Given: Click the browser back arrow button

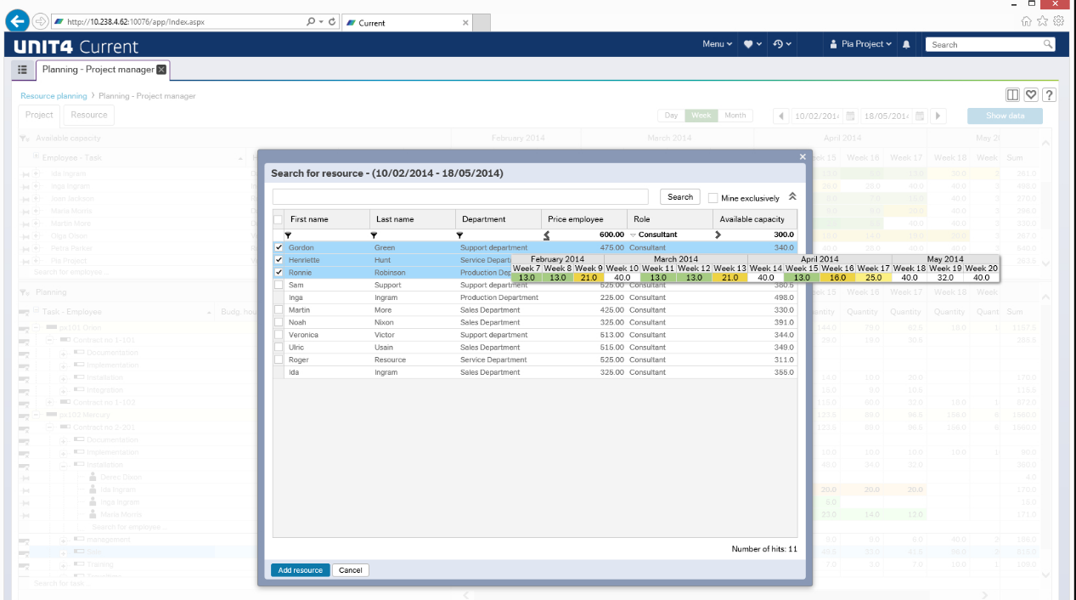Looking at the screenshot, I should coord(18,21).
